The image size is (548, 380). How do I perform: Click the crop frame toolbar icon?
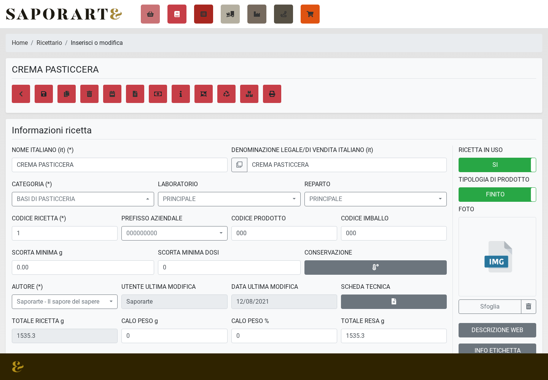pyautogui.click(x=204, y=94)
